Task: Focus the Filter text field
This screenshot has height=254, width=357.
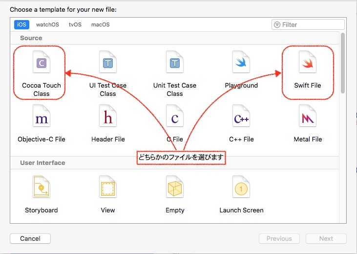Action: (308, 24)
